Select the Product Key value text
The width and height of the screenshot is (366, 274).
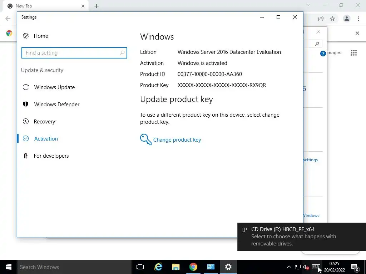222,85
